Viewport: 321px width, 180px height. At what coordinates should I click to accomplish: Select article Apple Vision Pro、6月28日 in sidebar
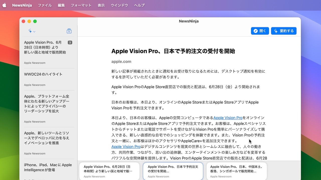(49, 52)
